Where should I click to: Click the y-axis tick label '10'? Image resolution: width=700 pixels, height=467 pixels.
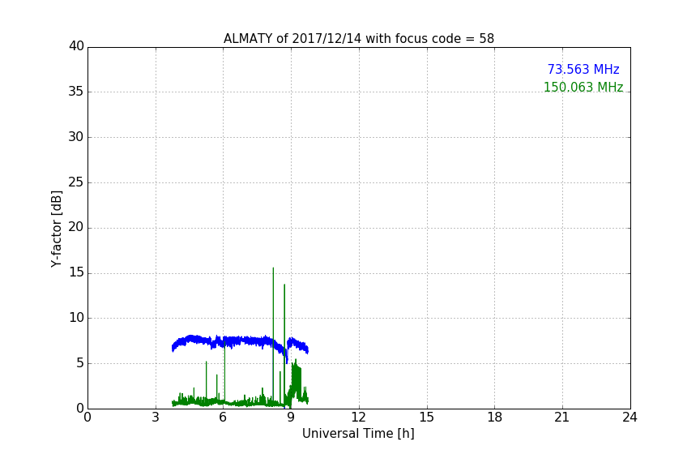(x=76, y=318)
